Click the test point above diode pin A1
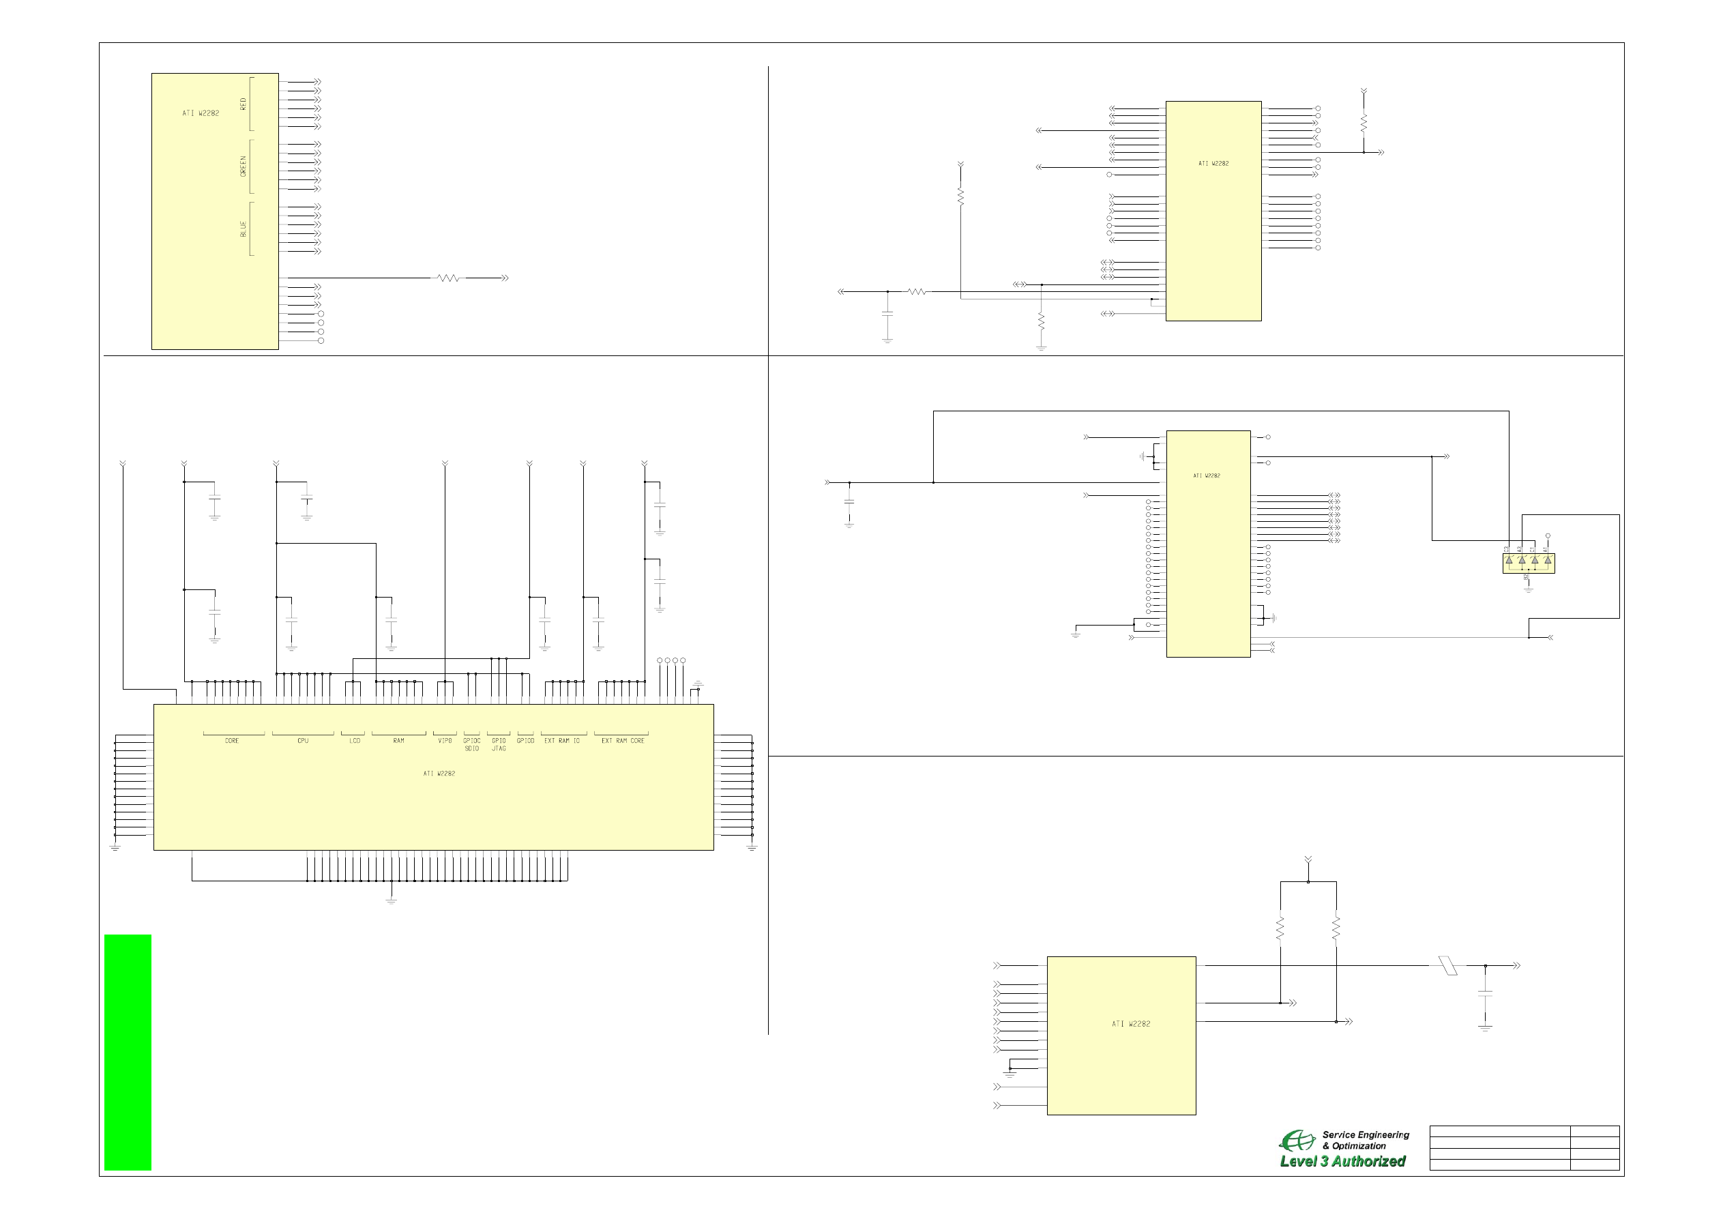 pyautogui.click(x=1548, y=536)
